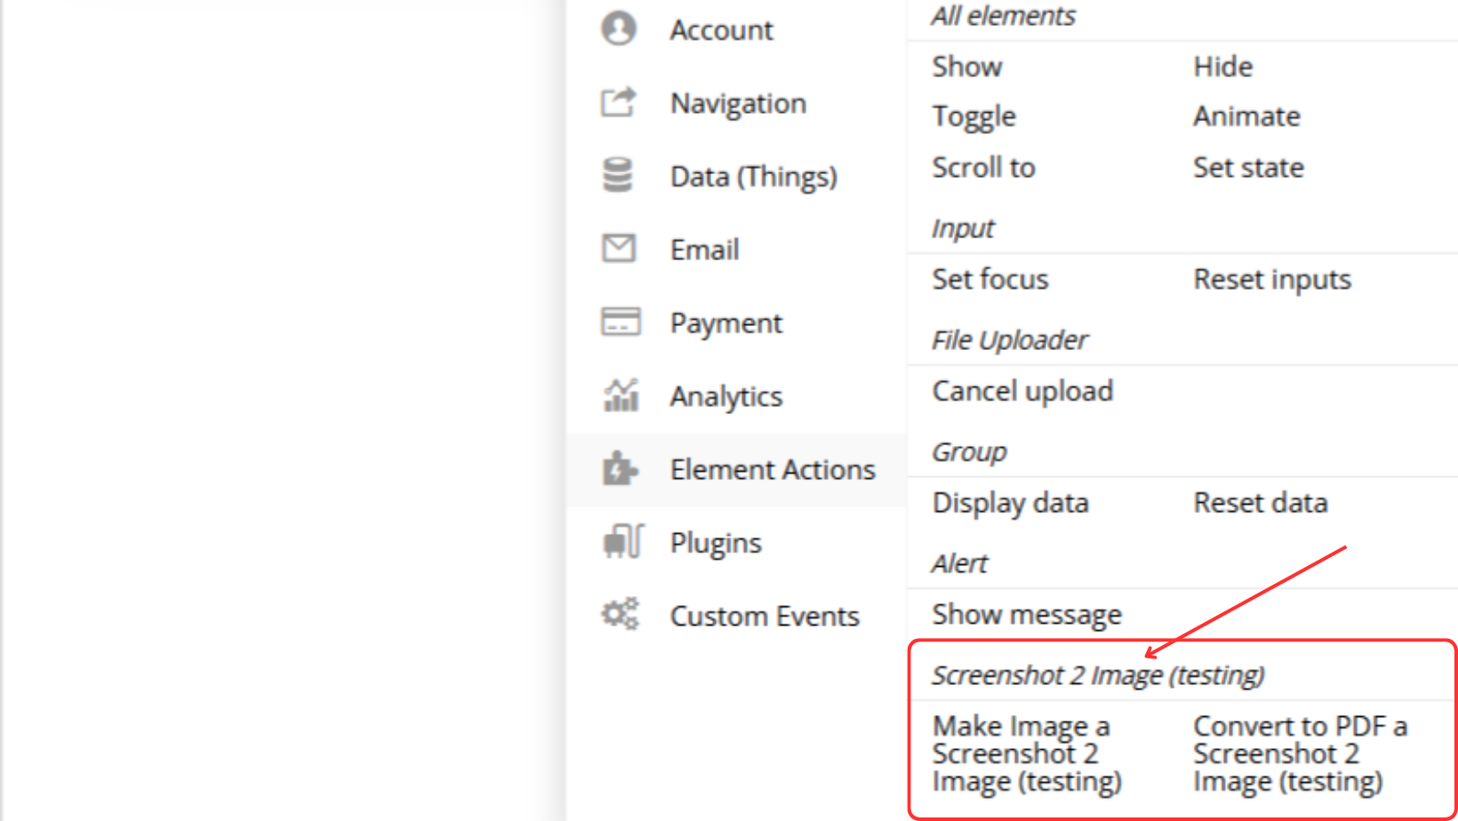Click the Custom Events gears icon
Viewport: 1458px width, 821px height.
pos(620,614)
